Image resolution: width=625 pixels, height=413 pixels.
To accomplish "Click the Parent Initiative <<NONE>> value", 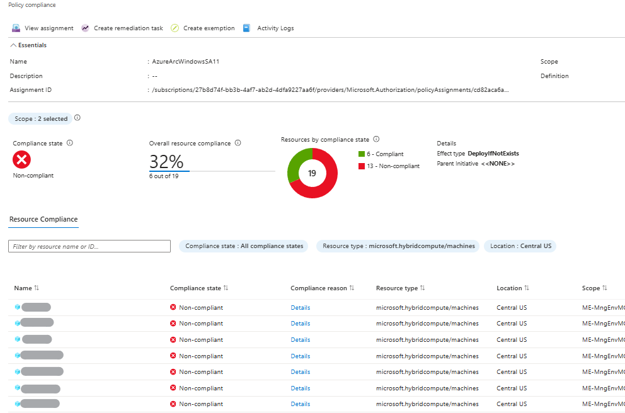I will click(498, 164).
